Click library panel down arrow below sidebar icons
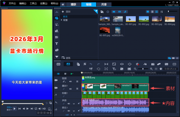The image size is (180, 117). click(57, 57)
